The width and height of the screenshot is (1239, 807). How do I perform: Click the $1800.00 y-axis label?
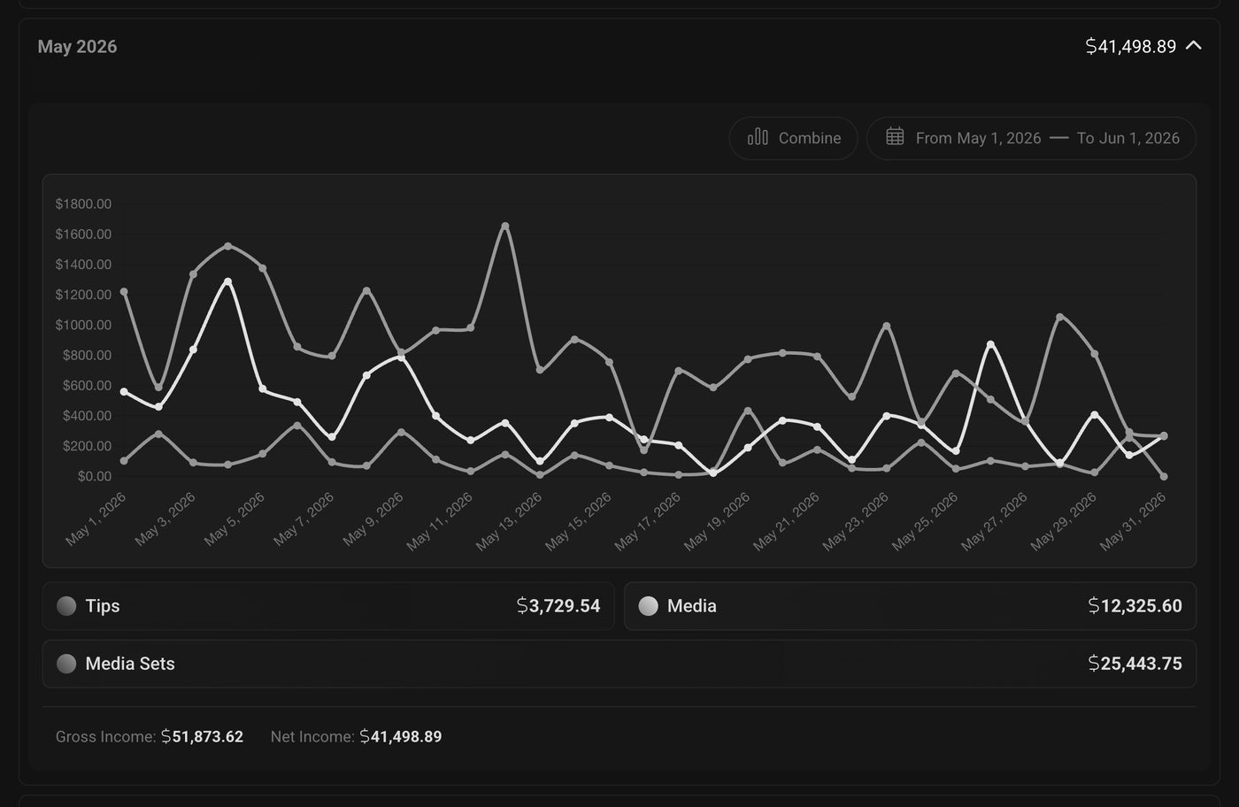(83, 204)
